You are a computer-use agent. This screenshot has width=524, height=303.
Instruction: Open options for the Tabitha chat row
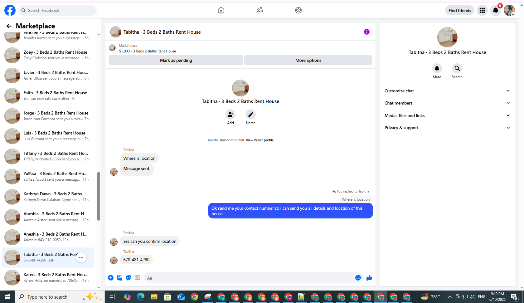coord(81,257)
